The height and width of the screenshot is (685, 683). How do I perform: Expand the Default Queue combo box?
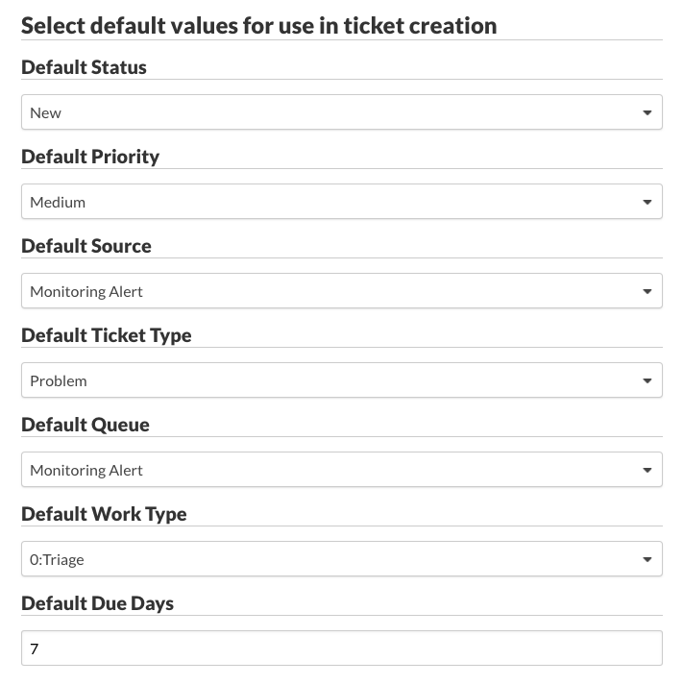[341, 470]
